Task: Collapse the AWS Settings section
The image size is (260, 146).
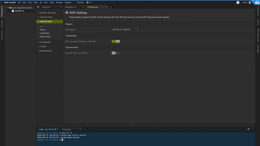Action: (x=50, y=21)
